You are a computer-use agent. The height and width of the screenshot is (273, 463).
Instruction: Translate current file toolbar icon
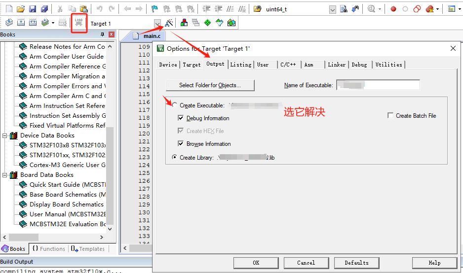pyautogui.click(x=9, y=22)
